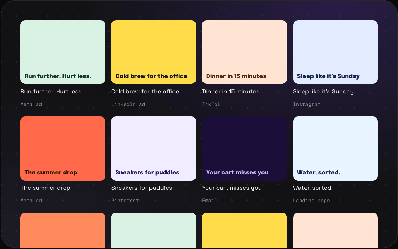Open the pale blue "Water, sorted." card image
Image resolution: width=398 pixels, height=249 pixels.
335,149
